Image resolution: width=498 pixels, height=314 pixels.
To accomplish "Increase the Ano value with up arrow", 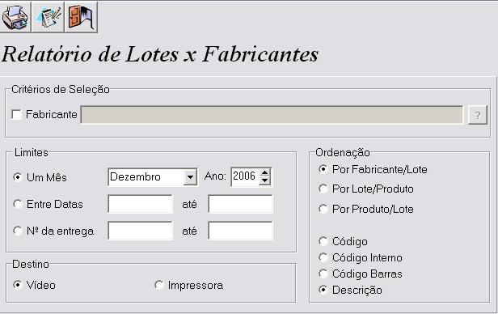I will 265,172.
